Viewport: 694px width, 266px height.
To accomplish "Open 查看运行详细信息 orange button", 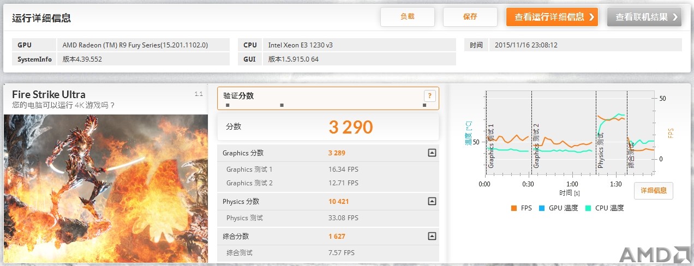I will (x=552, y=17).
